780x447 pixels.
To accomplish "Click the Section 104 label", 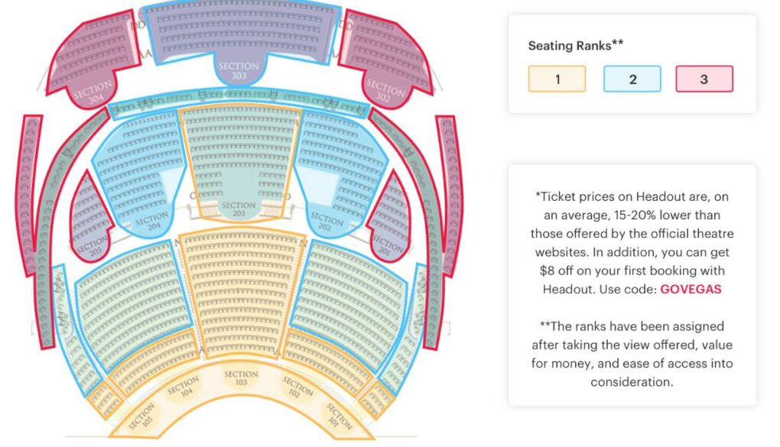I will 184,387.
